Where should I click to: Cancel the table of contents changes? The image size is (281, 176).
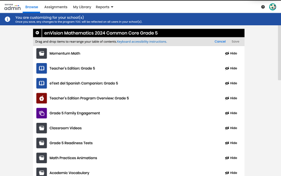coord(220,41)
